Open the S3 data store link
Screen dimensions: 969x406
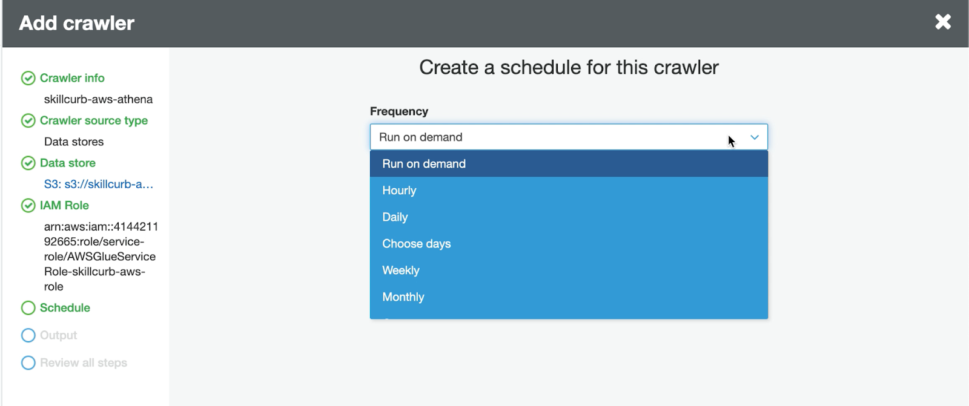98,184
